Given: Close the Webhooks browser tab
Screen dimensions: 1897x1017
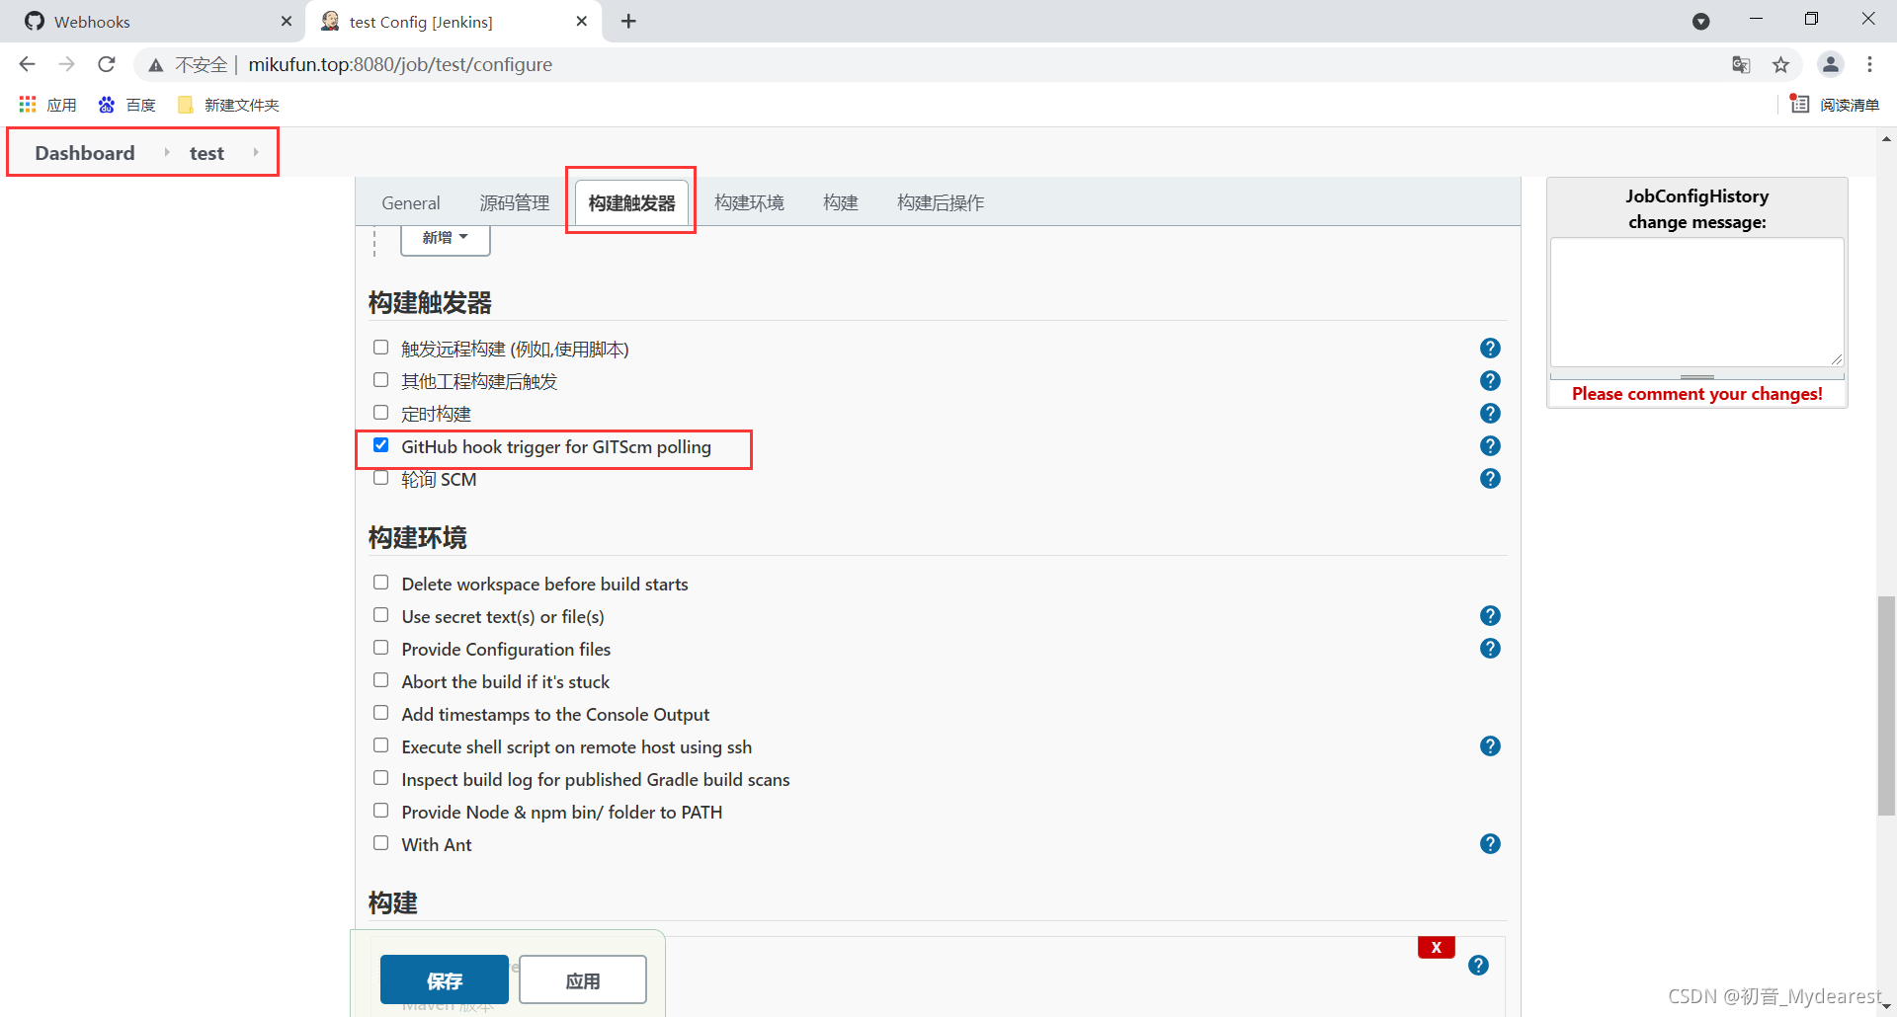Looking at the screenshot, I should [x=287, y=22].
